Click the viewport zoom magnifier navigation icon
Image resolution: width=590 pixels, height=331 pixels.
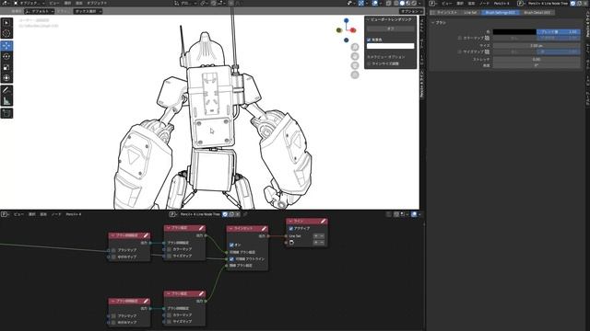pyautogui.click(x=355, y=47)
